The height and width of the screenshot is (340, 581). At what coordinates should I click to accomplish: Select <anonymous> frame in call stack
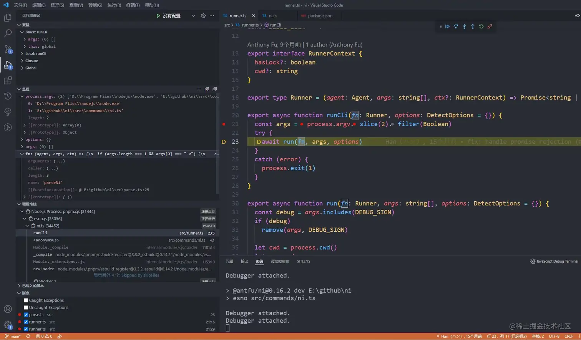pos(117,240)
